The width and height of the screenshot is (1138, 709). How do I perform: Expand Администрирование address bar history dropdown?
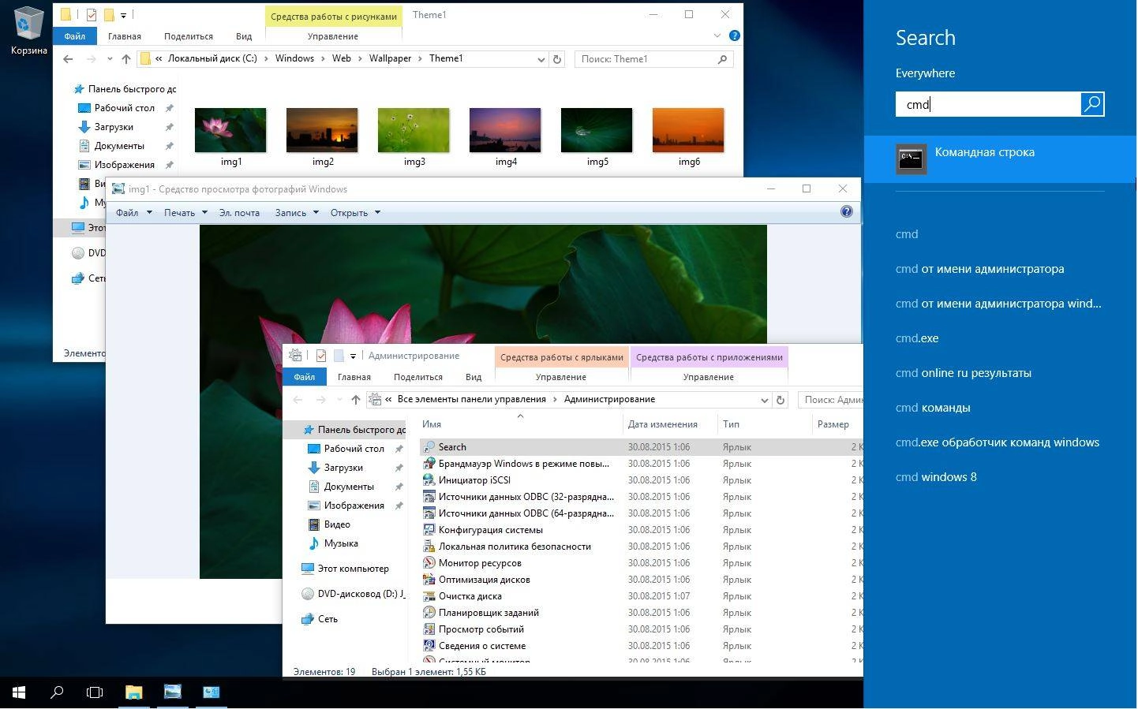tap(764, 400)
